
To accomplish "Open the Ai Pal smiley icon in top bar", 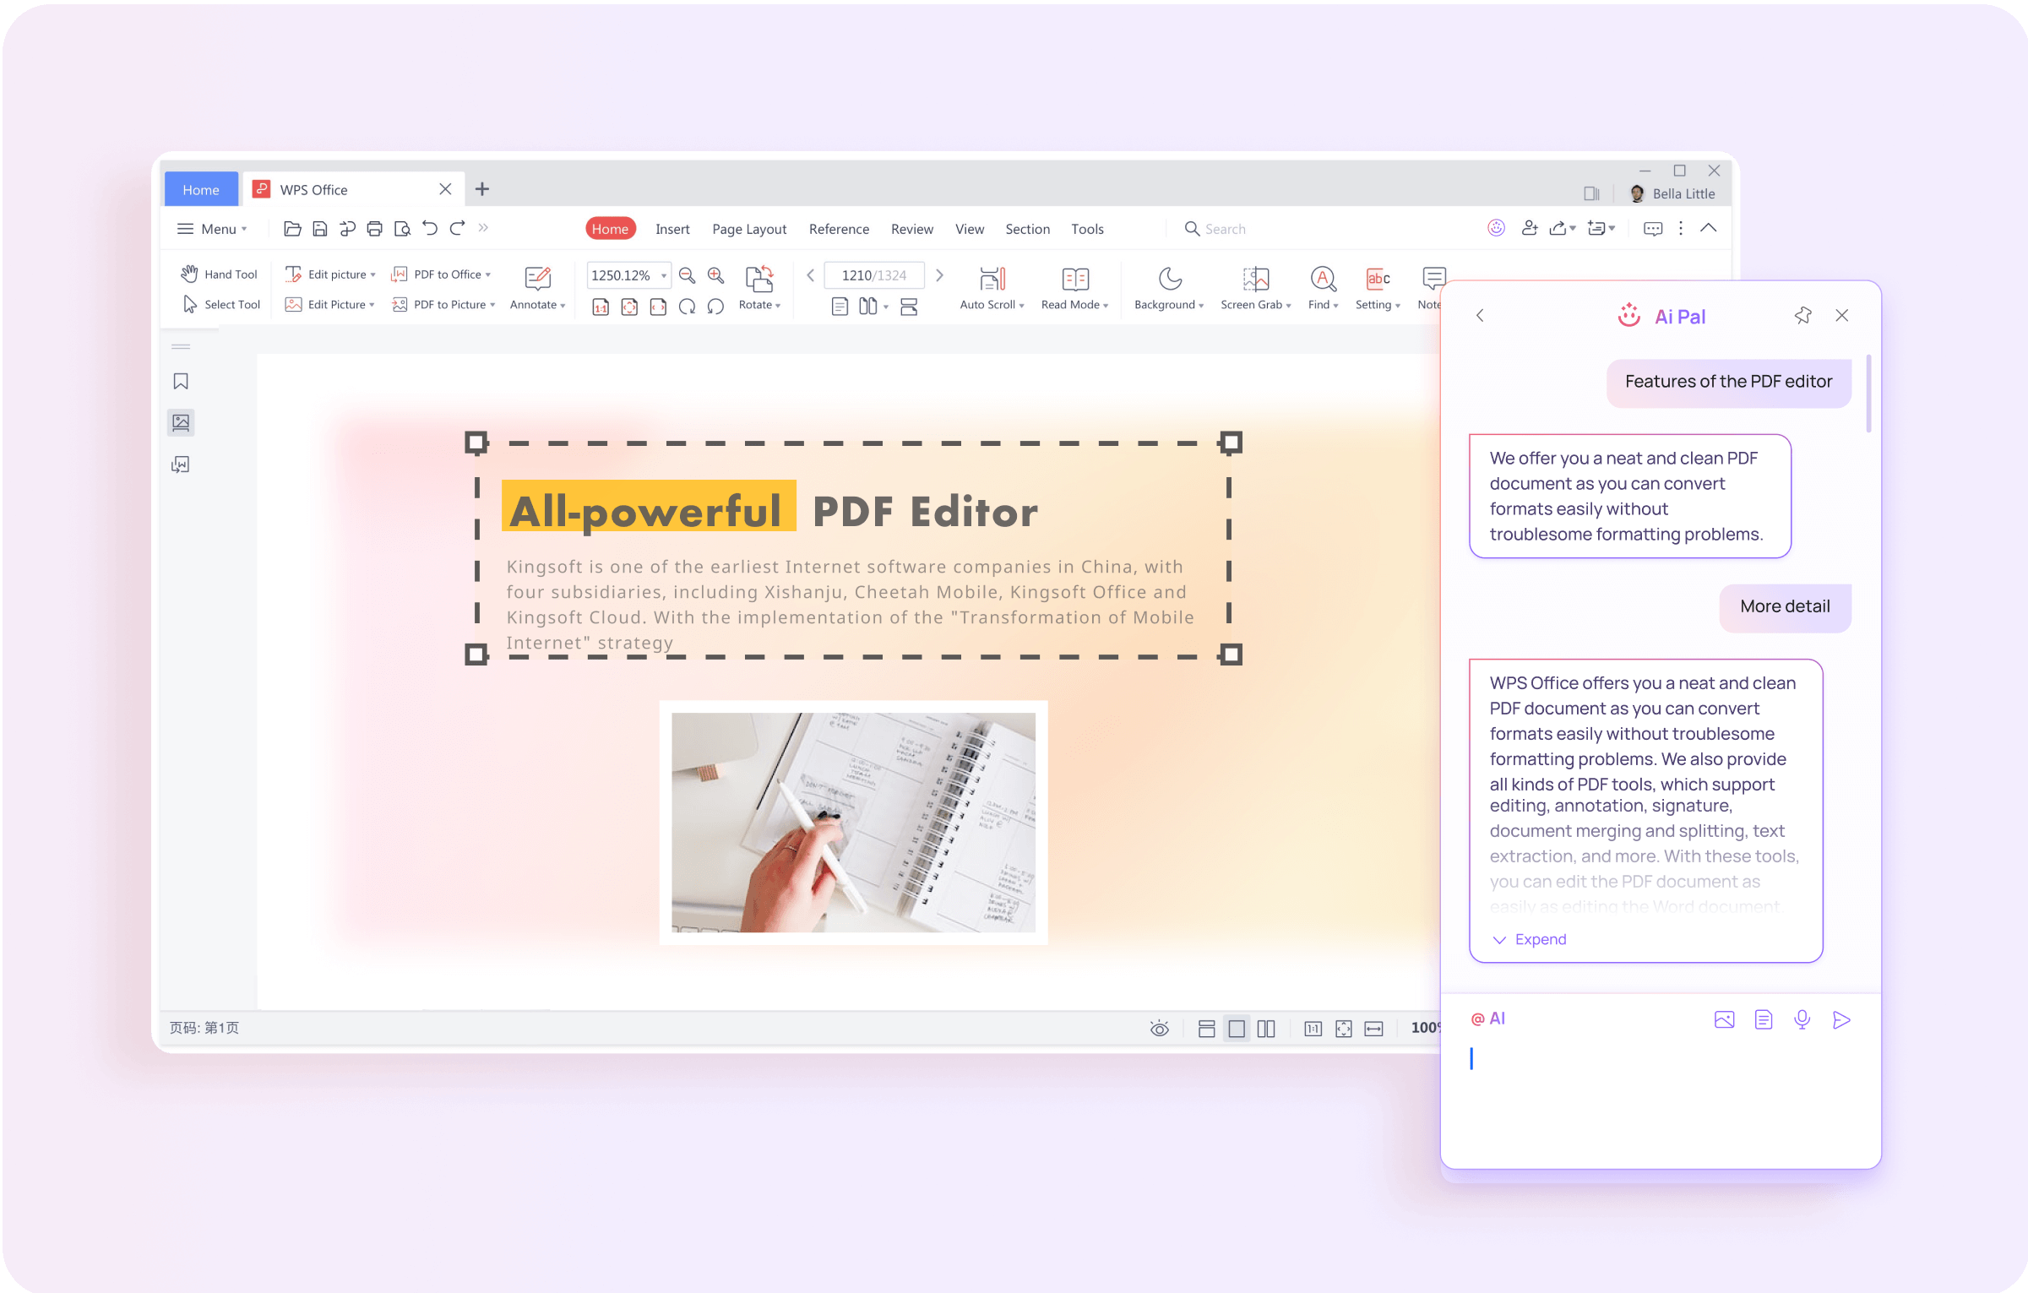I will coord(1496,228).
